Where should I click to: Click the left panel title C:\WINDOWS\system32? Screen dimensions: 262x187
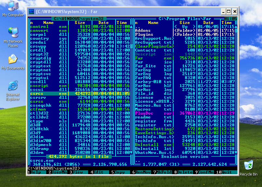(x=79, y=19)
